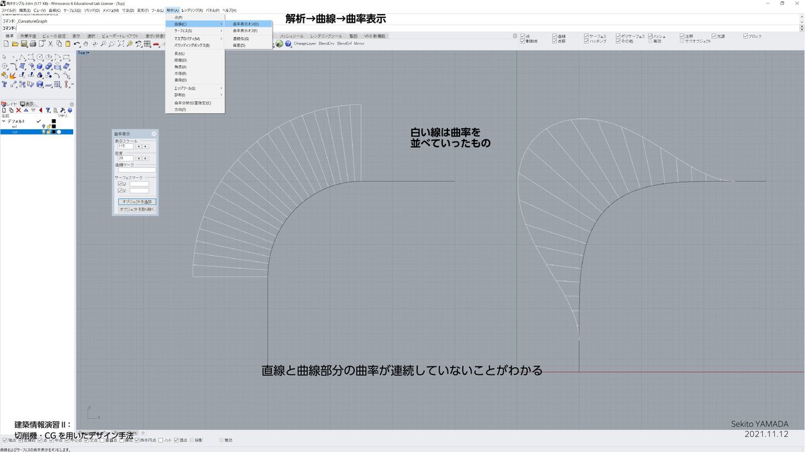Toggle the ブロック selection filter checkbox
Viewport: 805px width, 452px height.
pyautogui.click(x=746, y=35)
